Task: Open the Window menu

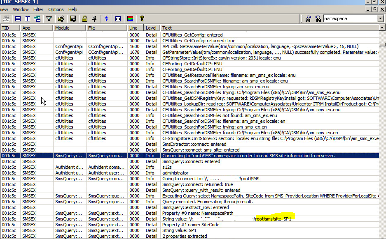Action: click(21, 9)
